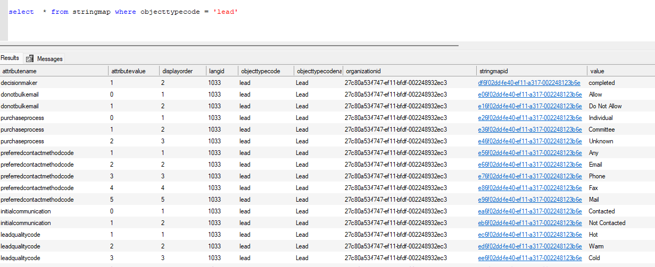Screen dimensions: 655x267
Task: Click the displayorder column header
Action: 177,71
